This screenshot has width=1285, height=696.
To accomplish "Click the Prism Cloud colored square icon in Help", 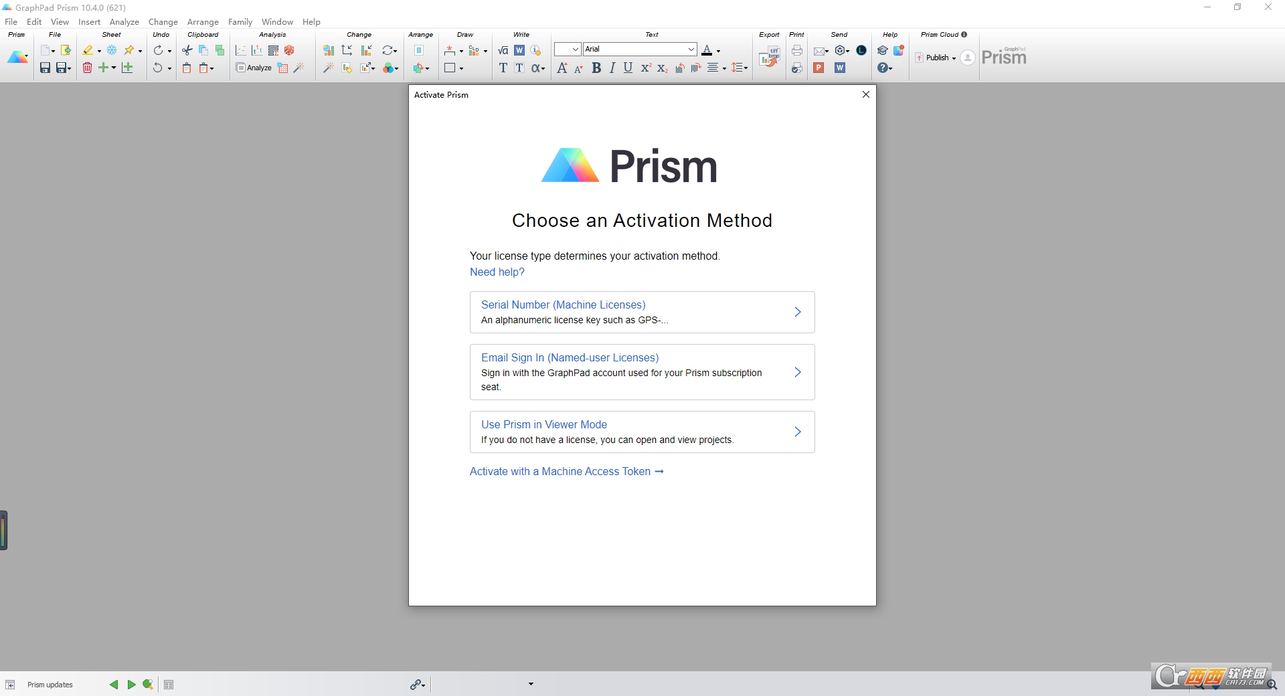I will pyautogui.click(x=899, y=50).
